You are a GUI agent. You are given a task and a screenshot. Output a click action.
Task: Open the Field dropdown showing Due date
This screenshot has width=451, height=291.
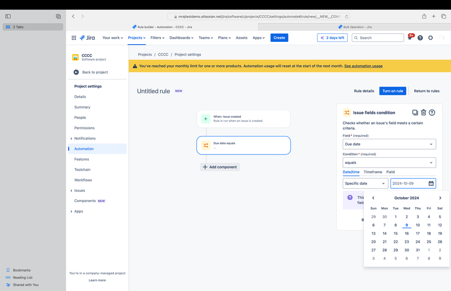389,144
